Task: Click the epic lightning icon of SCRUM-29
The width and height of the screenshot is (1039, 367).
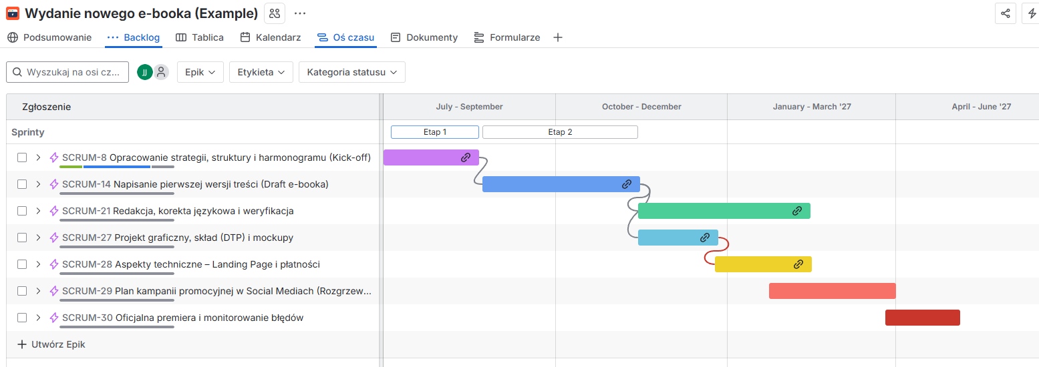Action: [x=54, y=291]
